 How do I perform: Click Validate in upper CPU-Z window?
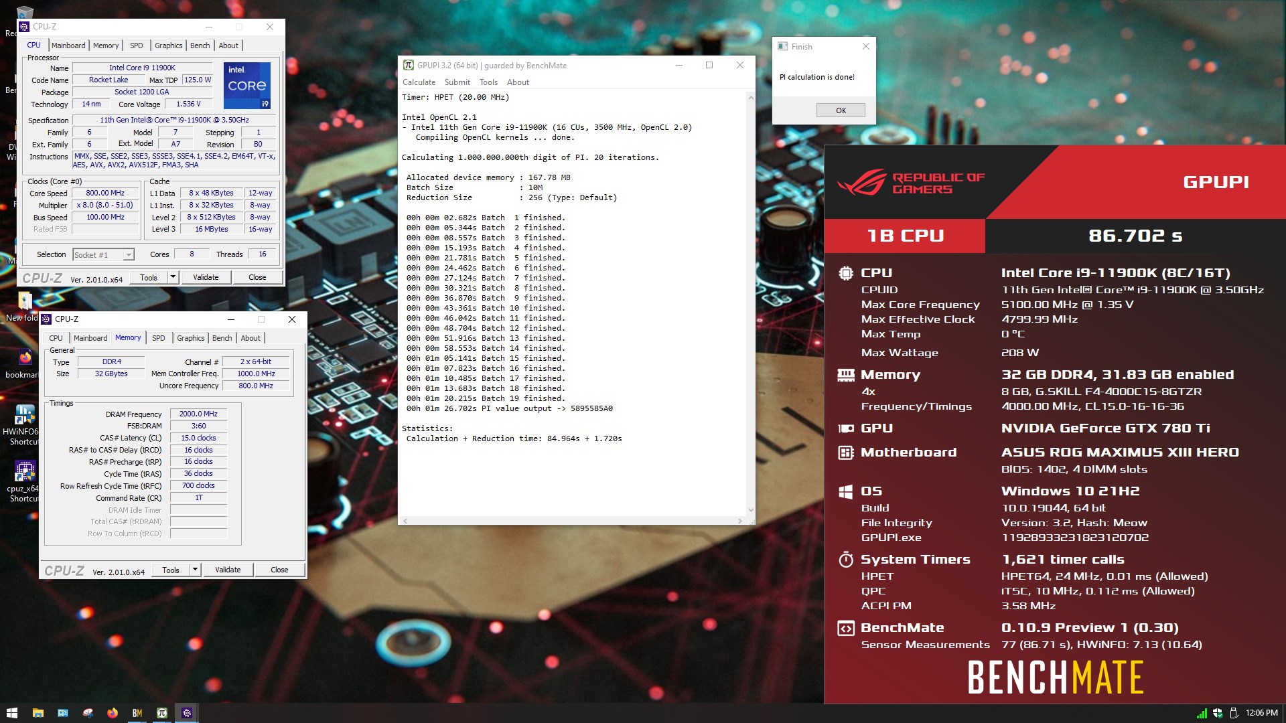pyautogui.click(x=206, y=277)
